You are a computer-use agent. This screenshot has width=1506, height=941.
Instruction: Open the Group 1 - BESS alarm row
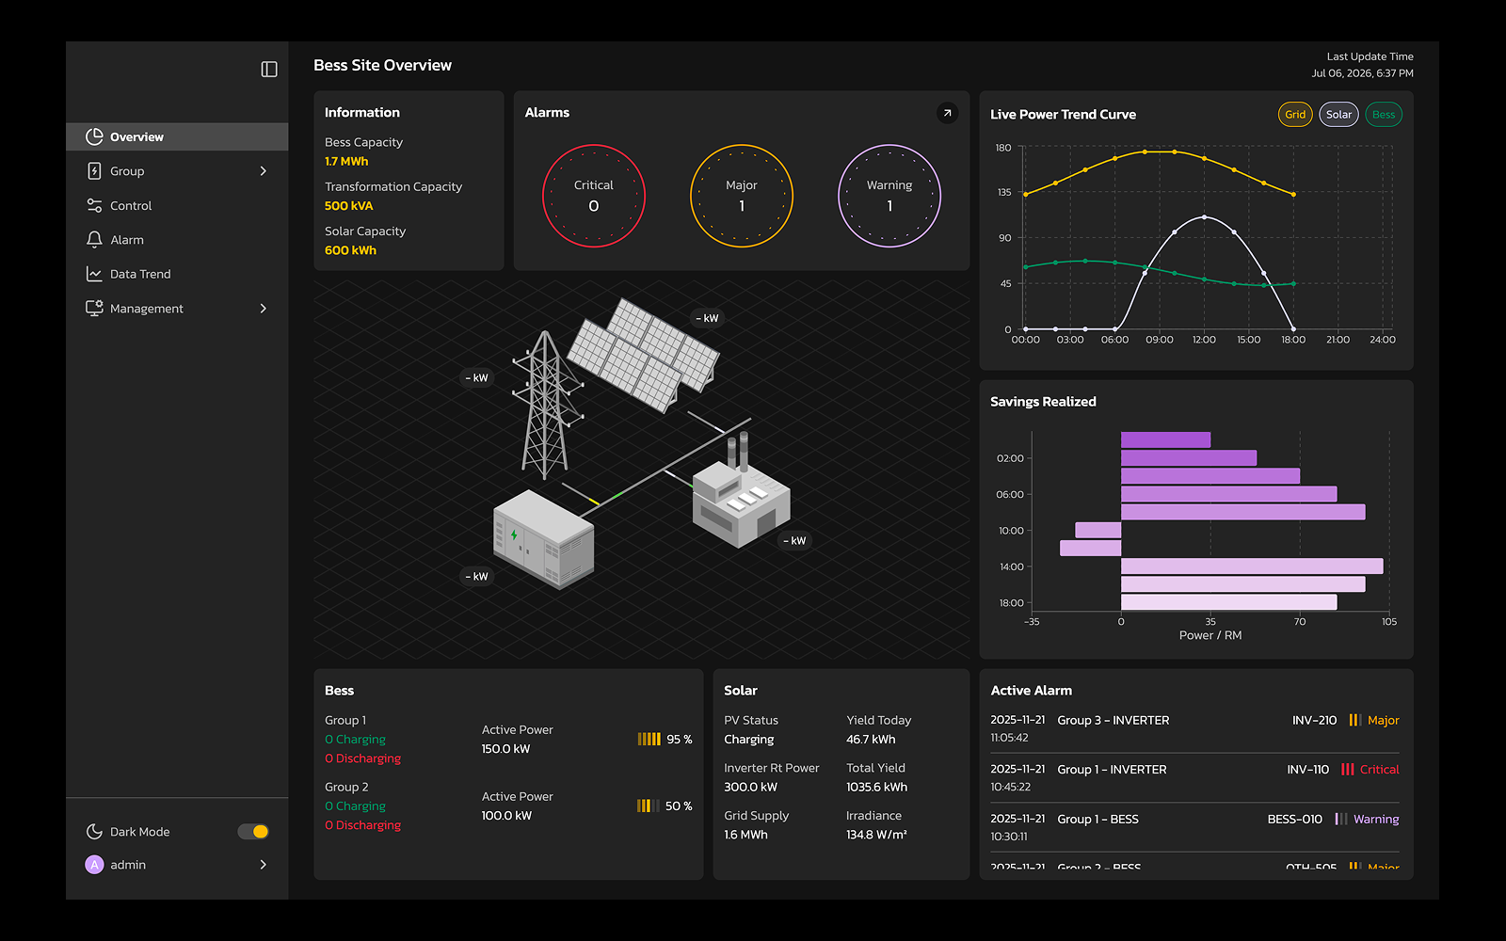(x=1194, y=828)
